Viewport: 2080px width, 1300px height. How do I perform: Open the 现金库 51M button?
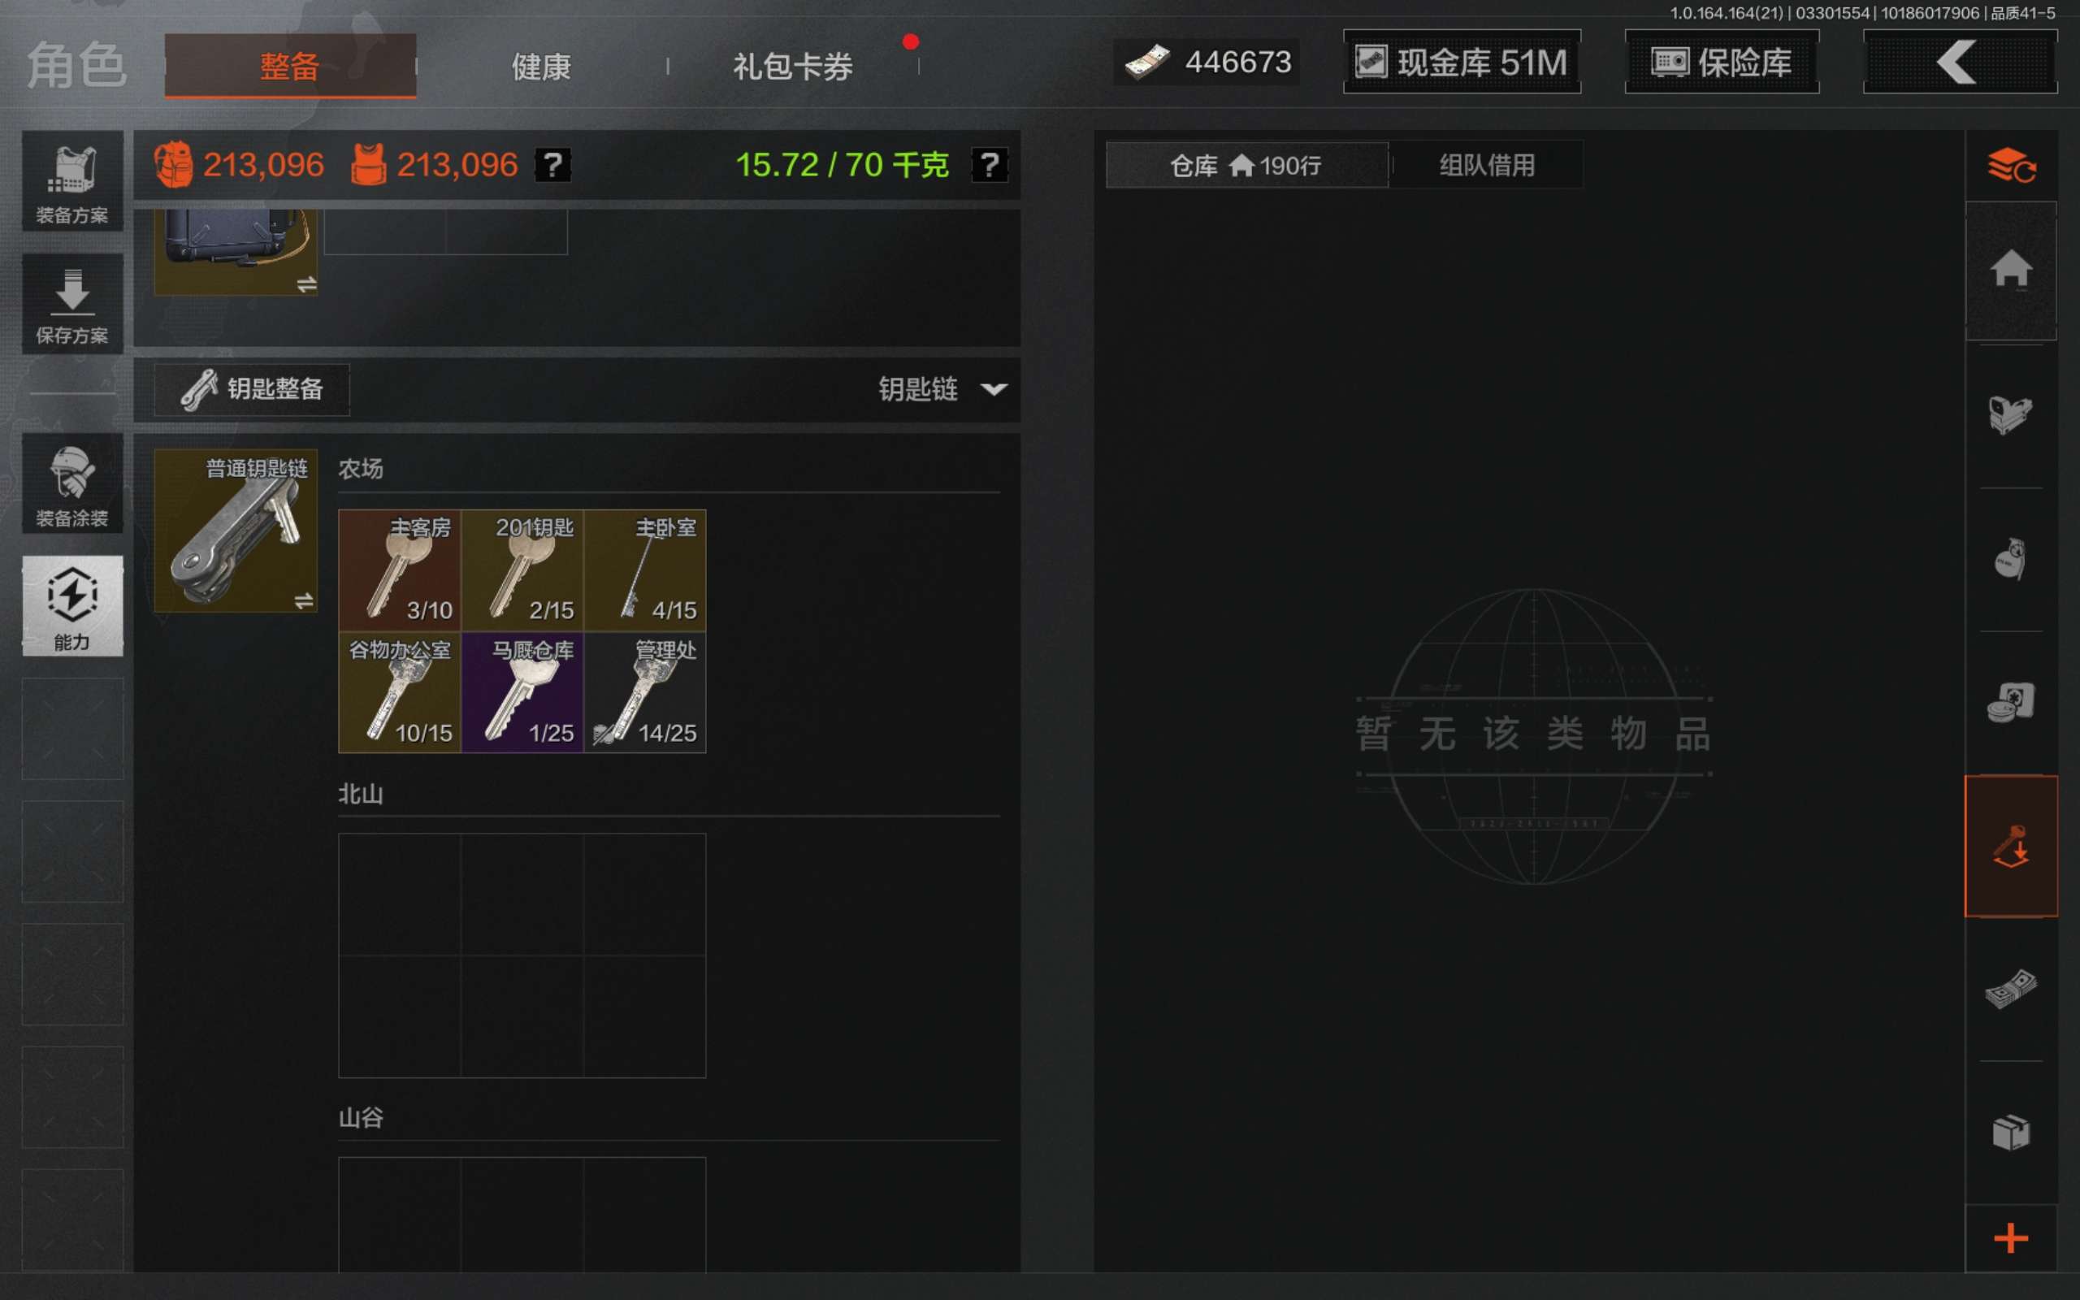(1461, 62)
